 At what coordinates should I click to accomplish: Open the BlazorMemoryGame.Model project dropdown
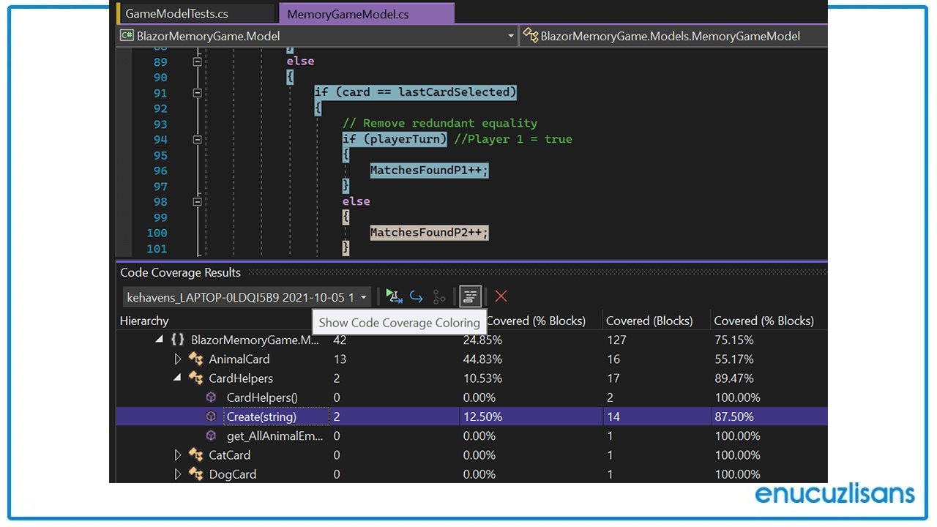click(x=510, y=35)
